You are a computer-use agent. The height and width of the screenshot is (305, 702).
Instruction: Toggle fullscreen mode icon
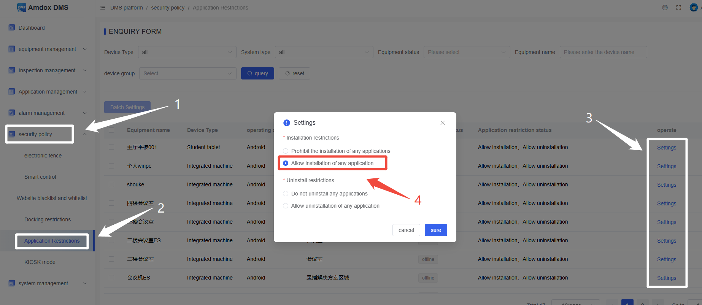click(x=678, y=8)
